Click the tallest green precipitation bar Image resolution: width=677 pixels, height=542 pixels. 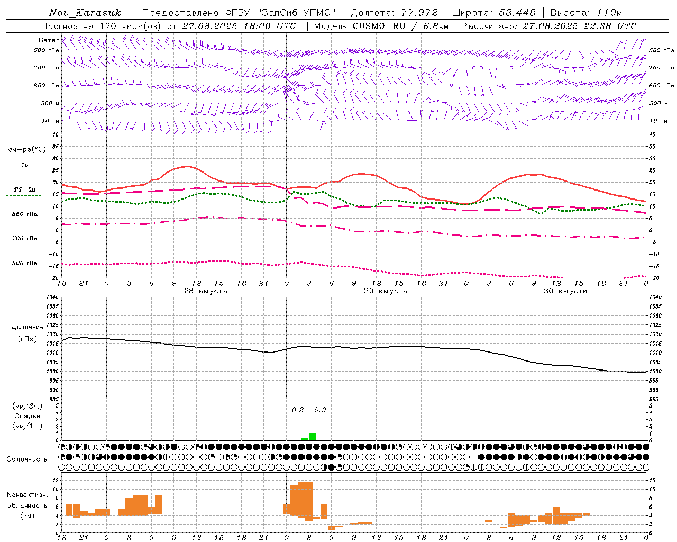coord(313,437)
